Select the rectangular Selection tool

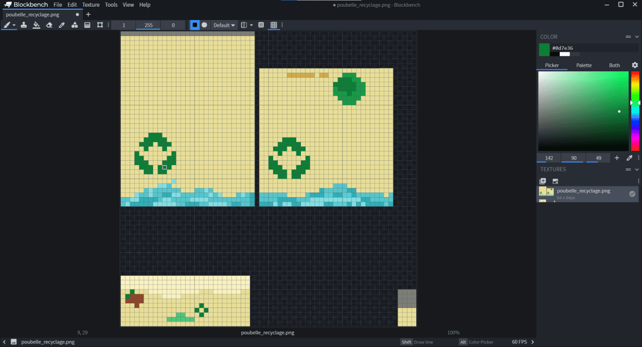pyautogui.click(x=100, y=25)
